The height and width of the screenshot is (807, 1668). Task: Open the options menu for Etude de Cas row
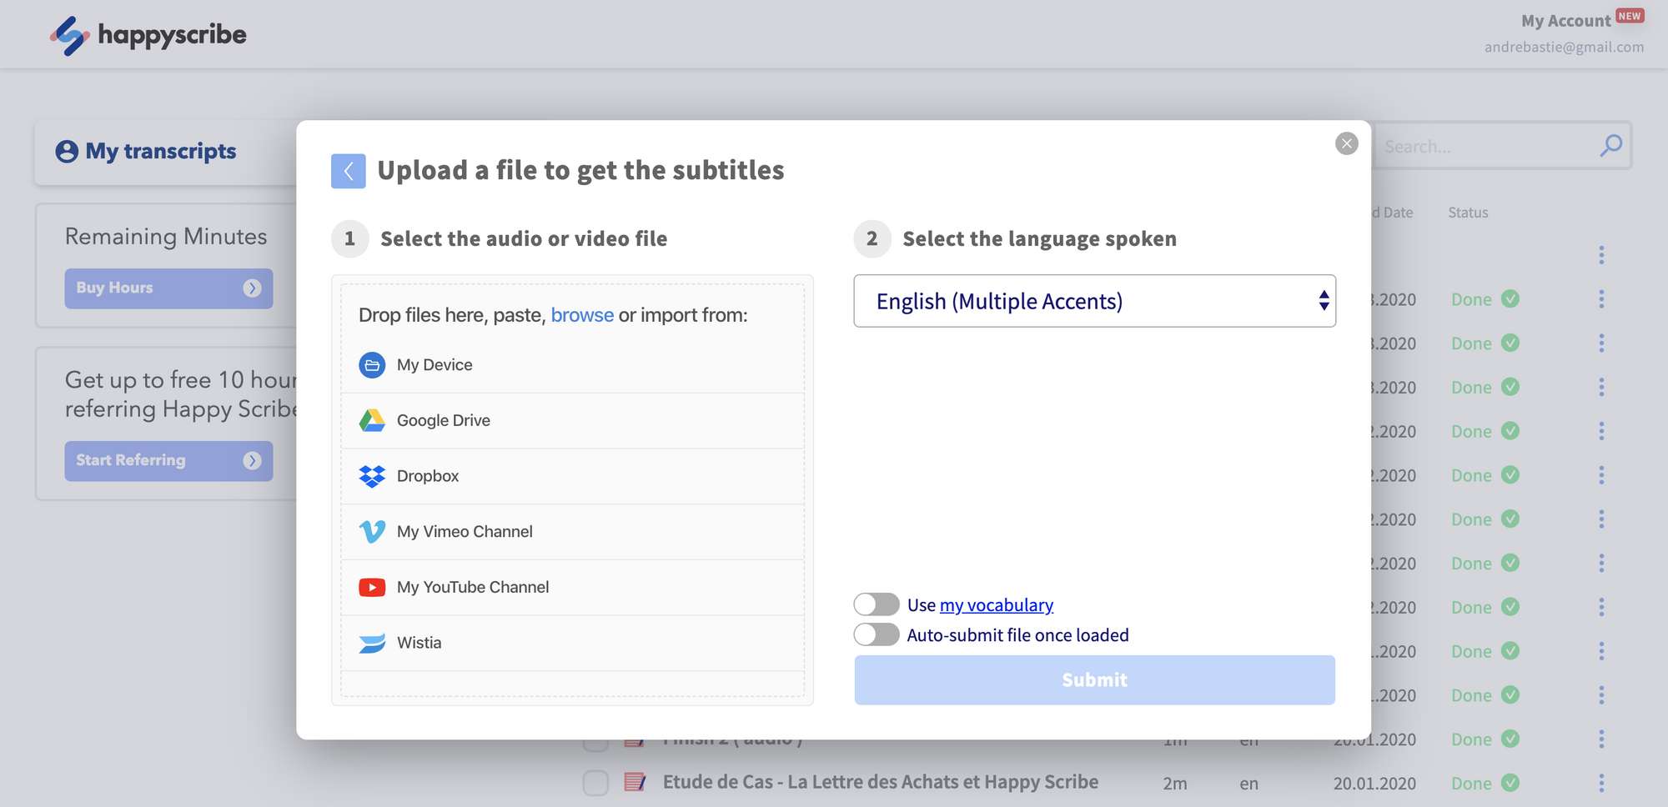tap(1601, 783)
